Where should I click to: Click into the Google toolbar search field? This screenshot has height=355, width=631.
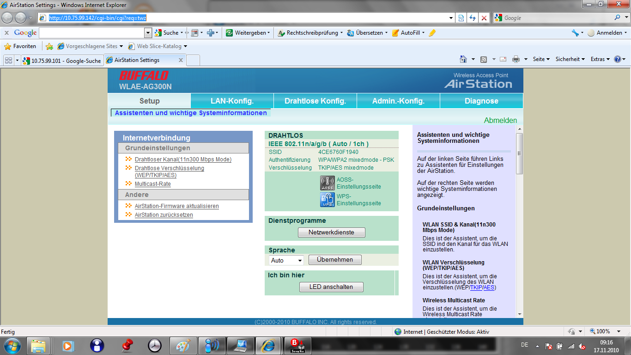tap(92, 33)
